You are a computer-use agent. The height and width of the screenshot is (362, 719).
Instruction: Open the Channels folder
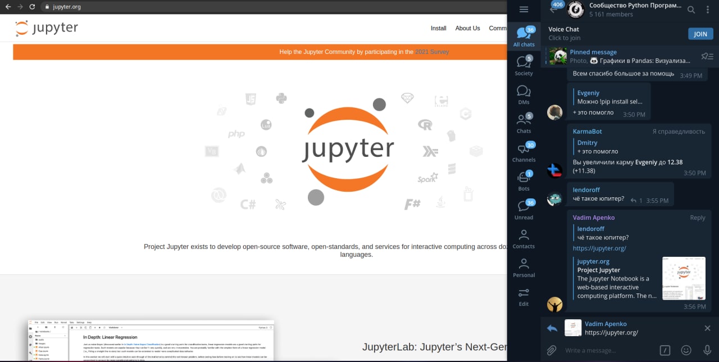524,152
